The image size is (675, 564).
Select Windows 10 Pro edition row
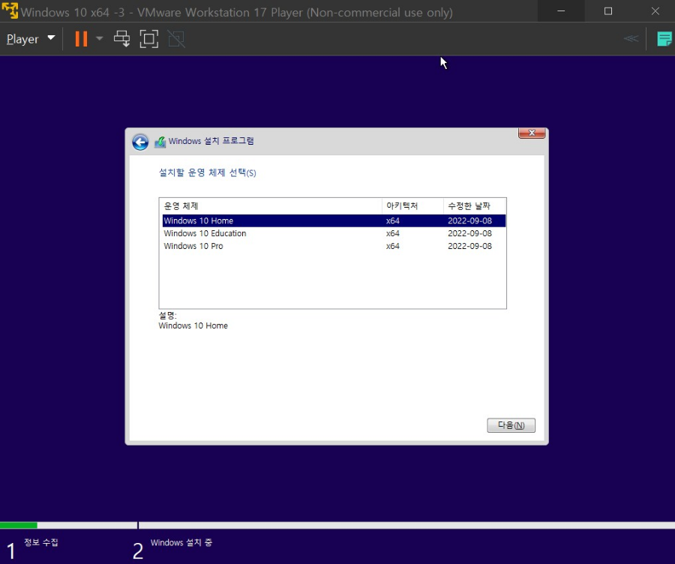click(334, 246)
